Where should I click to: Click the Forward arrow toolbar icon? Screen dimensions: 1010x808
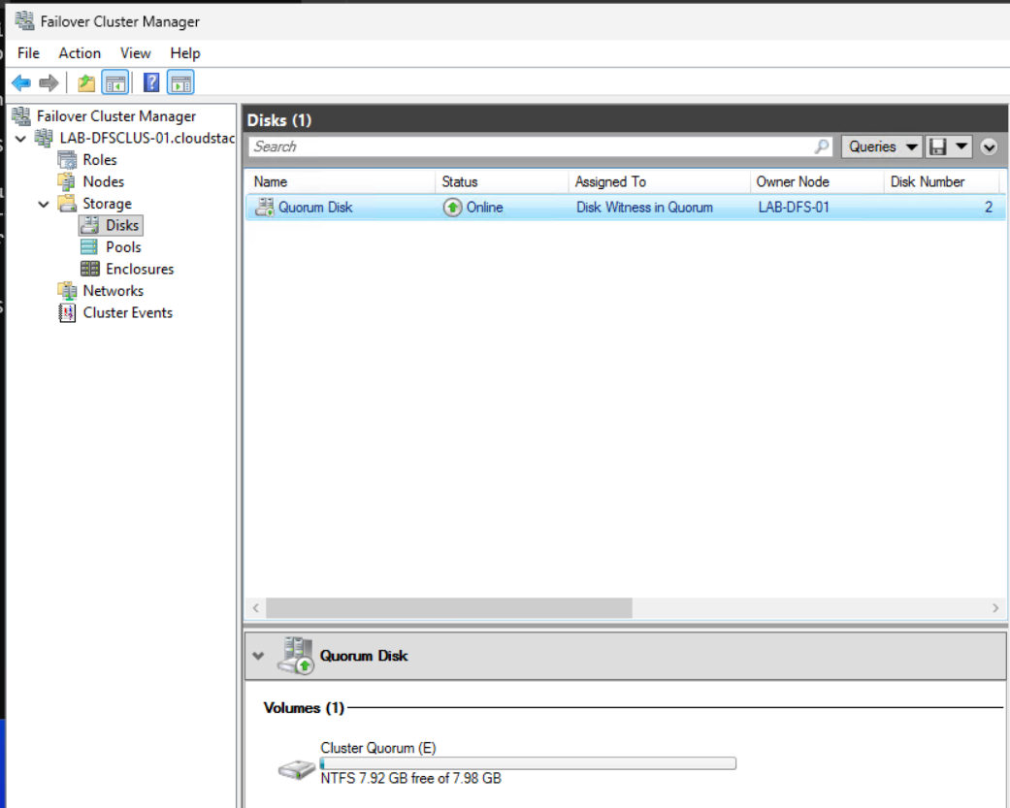tap(49, 82)
